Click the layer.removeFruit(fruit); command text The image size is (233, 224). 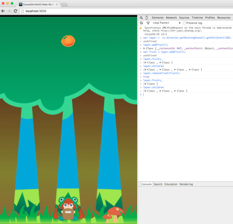click(x=162, y=73)
